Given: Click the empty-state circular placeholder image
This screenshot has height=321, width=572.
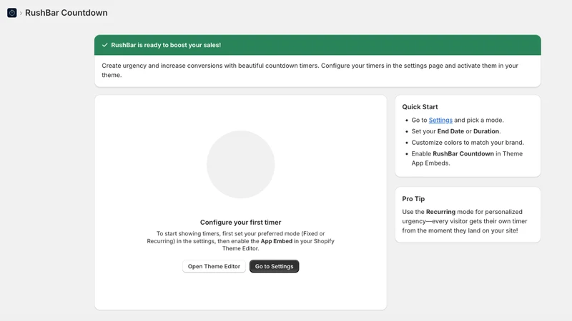Looking at the screenshot, I should coord(241,165).
